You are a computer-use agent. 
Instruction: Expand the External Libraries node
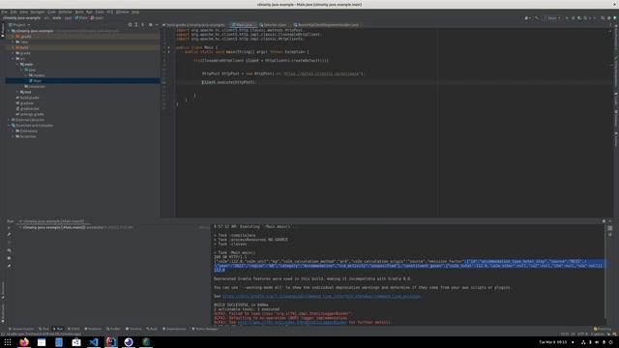click(x=9, y=120)
